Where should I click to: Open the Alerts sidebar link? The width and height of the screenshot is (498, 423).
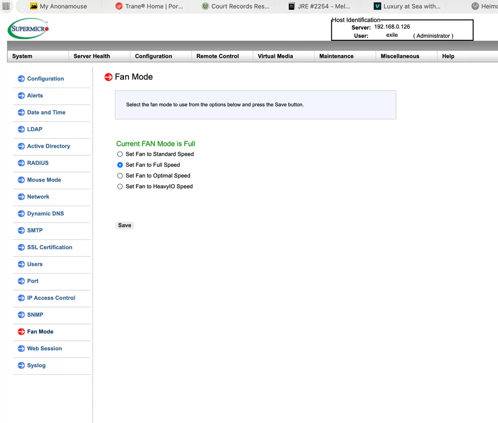35,96
